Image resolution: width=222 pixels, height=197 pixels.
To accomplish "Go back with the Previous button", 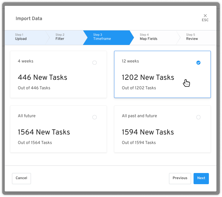I will coord(180,179).
